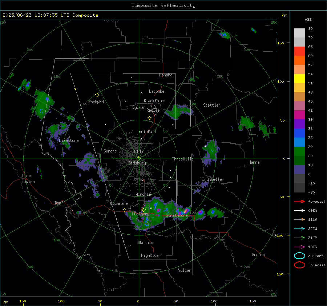Screen dimensions: 327x306
Task: Select the Didsbury label
Action: pos(137,163)
